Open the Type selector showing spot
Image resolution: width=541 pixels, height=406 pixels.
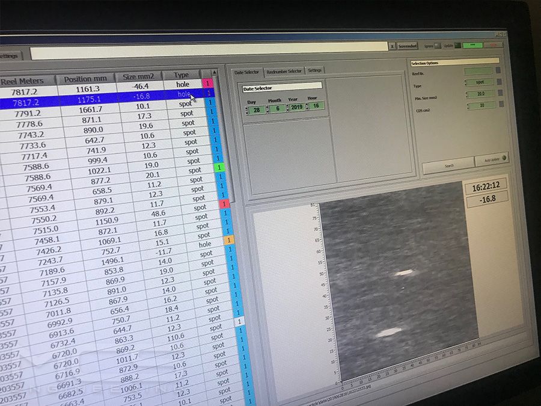pyautogui.click(x=480, y=82)
